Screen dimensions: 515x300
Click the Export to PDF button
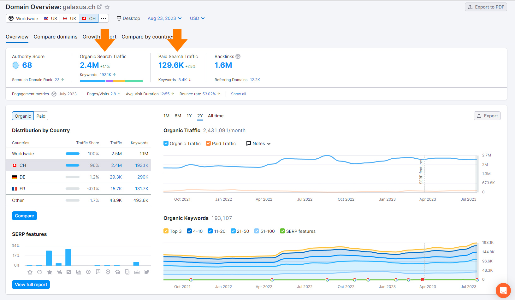coord(486,7)
